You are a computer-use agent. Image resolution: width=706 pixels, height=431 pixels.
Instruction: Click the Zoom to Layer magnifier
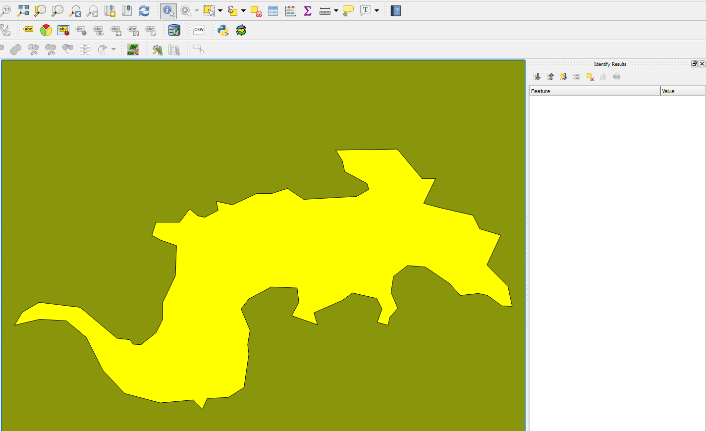pos(57,10)
